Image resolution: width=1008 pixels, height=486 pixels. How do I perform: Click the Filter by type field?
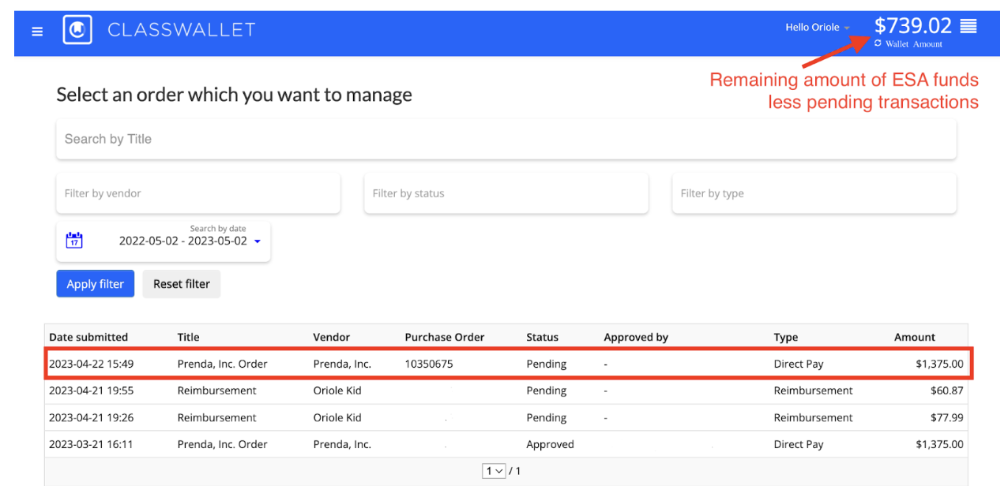coord(814,193)
